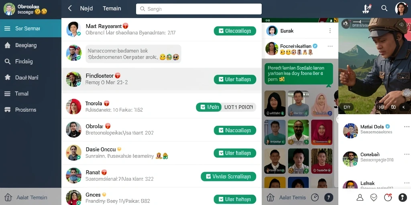Image resolution: width=411 pixels, height=205 pixels.
Task: Open the Ranat avatar
Action: click(74, 175)
